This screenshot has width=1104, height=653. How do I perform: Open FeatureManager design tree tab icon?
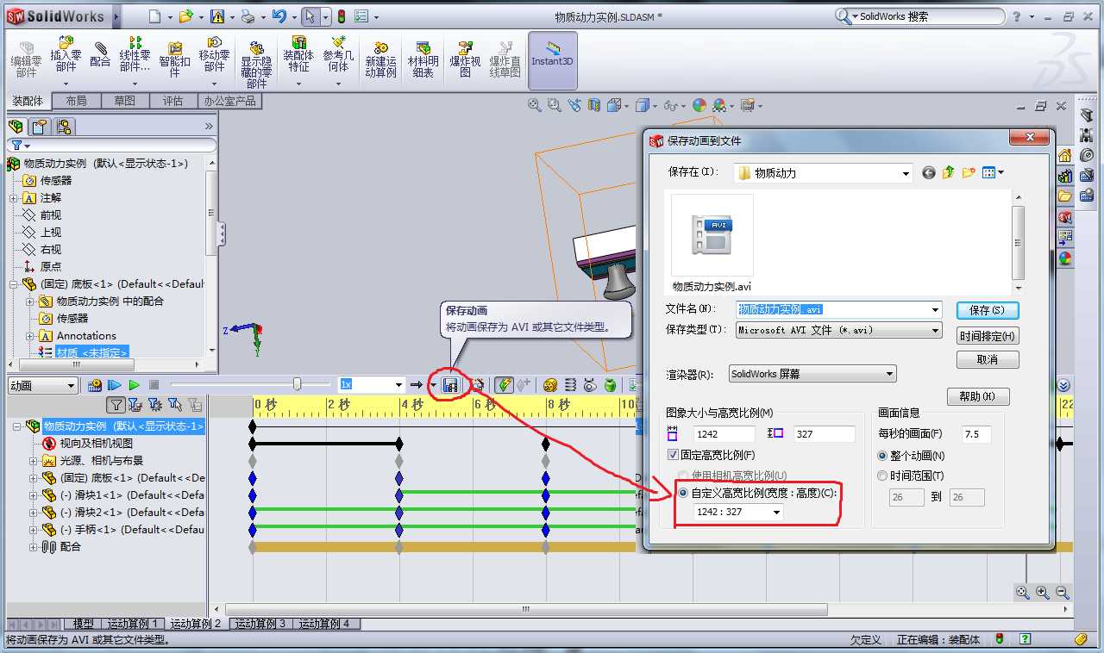(16, 127)
